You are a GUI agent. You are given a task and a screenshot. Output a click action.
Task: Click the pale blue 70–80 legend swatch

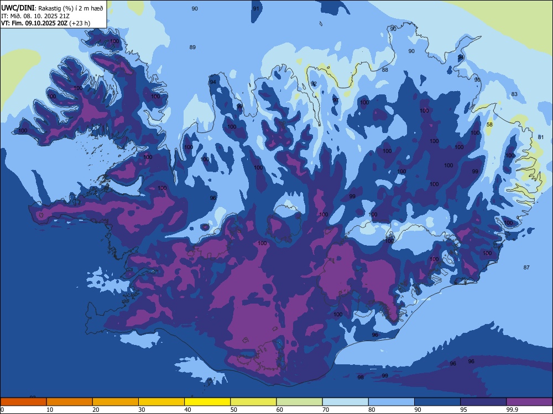(346, 402)
